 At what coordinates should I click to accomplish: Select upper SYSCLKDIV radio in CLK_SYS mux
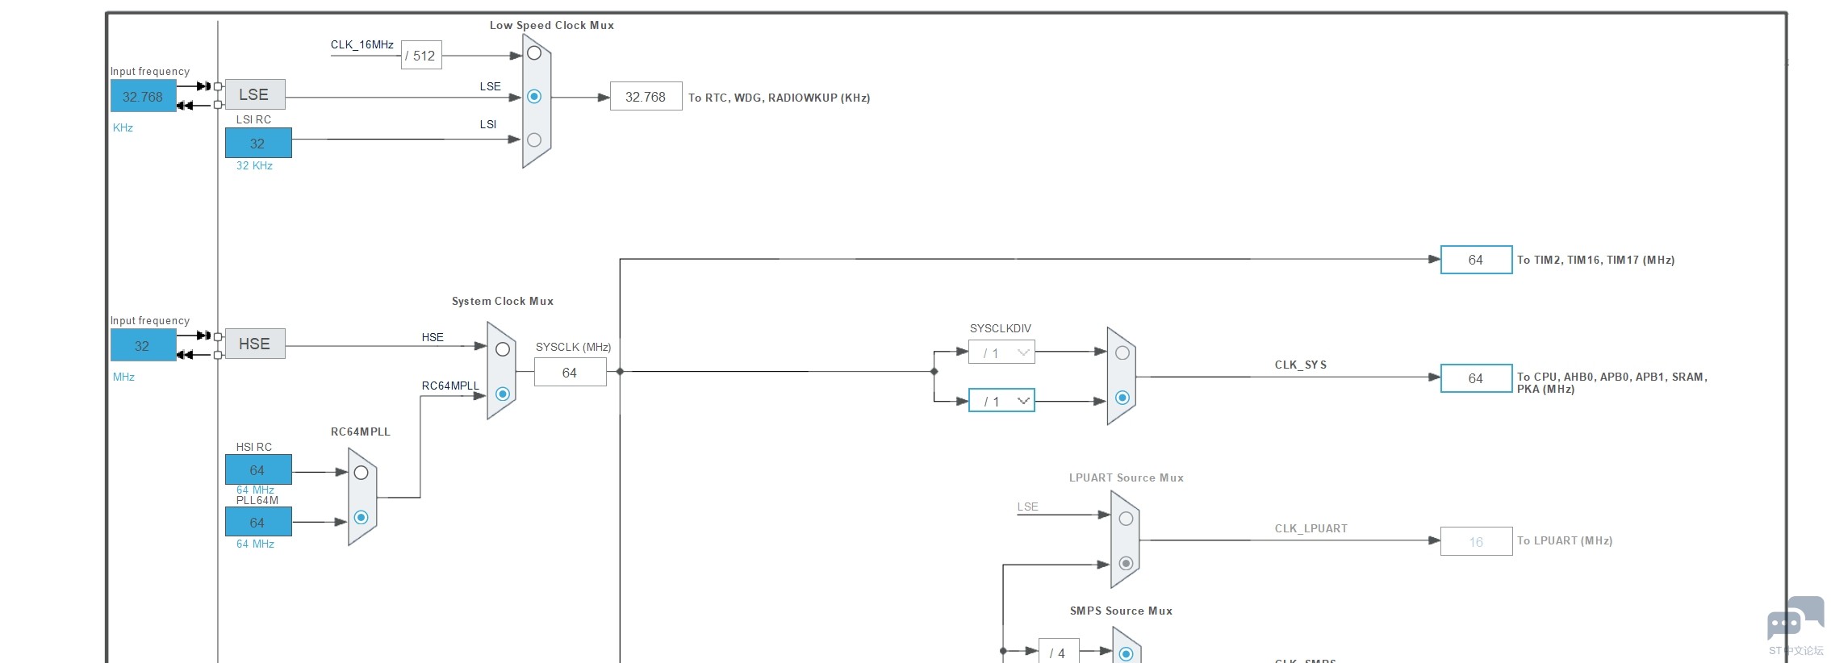(1122, 353)
